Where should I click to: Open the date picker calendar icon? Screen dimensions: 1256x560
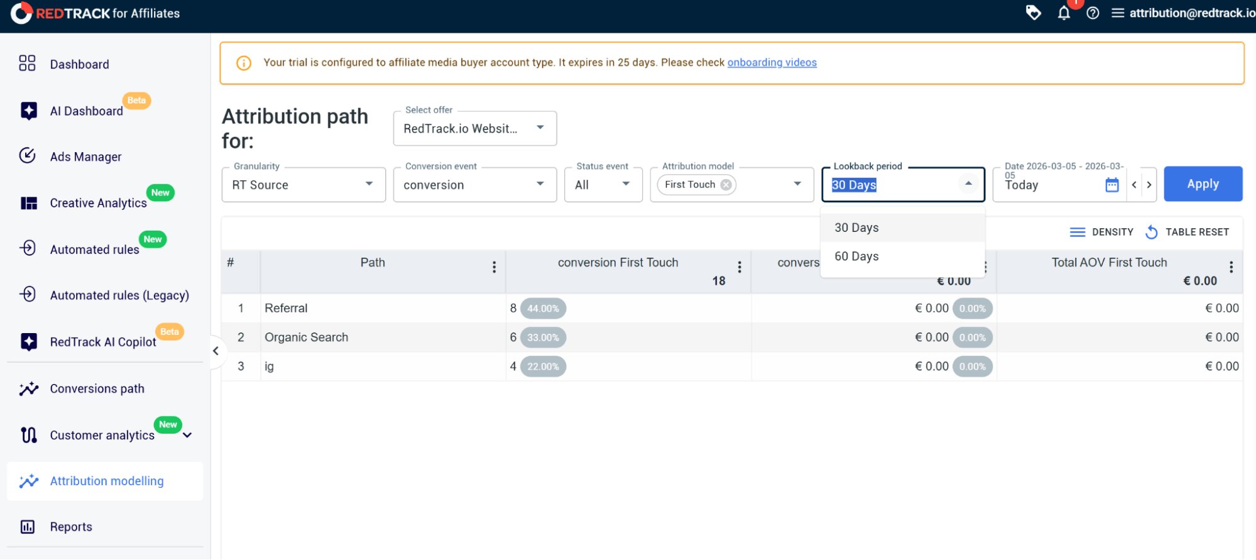(x=1111, y=185)
